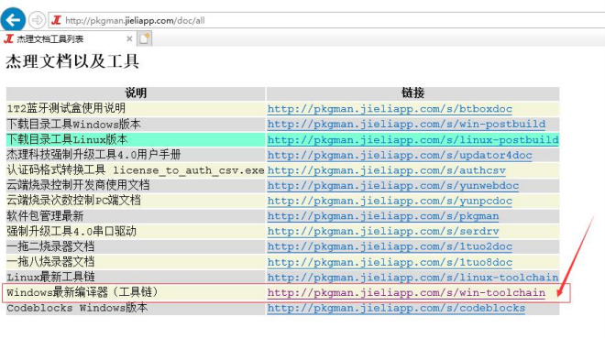Open the linux-postbuild link
Image resolution: width=605 pixels, height=338 pixels.
tap(412, 139)
